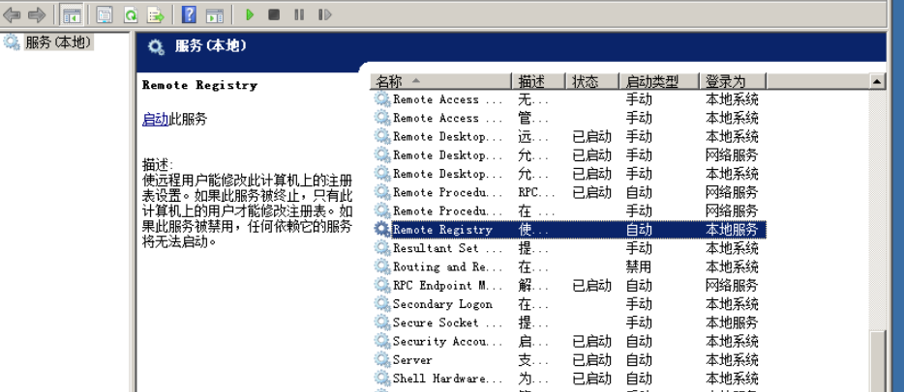Click the gear icon of Secure Socket
The image size is (904, 392).
click(x=381, y=322)
